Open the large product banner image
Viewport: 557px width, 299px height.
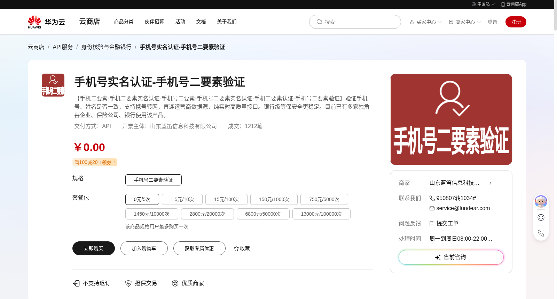point(451,119)
